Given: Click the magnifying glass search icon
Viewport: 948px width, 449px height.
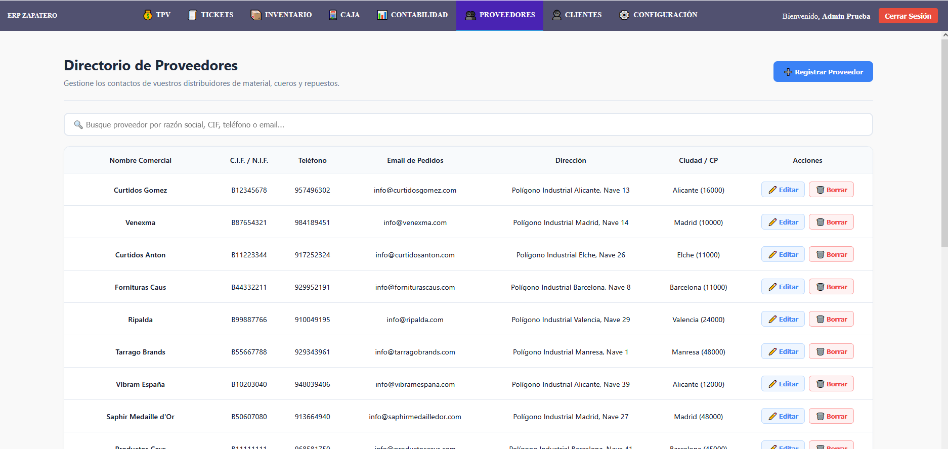Looking at the screenshot, I should [78, 124].
